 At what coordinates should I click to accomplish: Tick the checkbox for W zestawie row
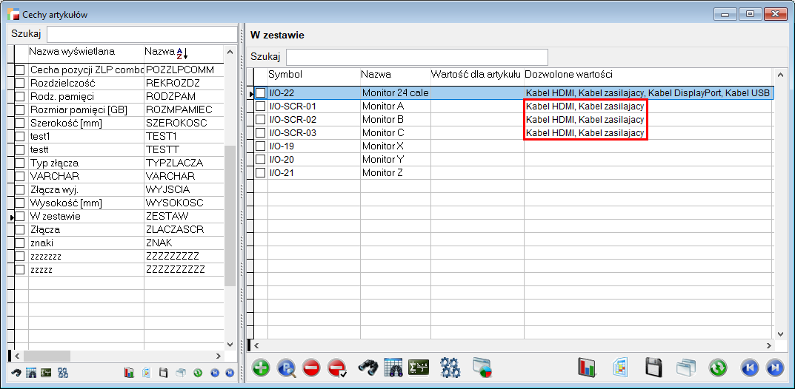click(20, 216)
